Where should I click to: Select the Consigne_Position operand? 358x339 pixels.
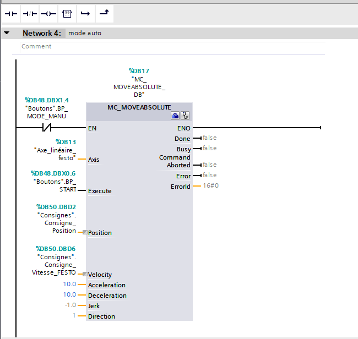(x=57, y=223)
